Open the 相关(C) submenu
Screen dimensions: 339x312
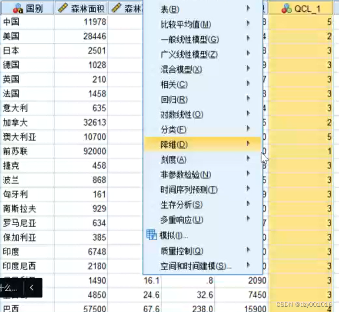(x=203, y=84)
